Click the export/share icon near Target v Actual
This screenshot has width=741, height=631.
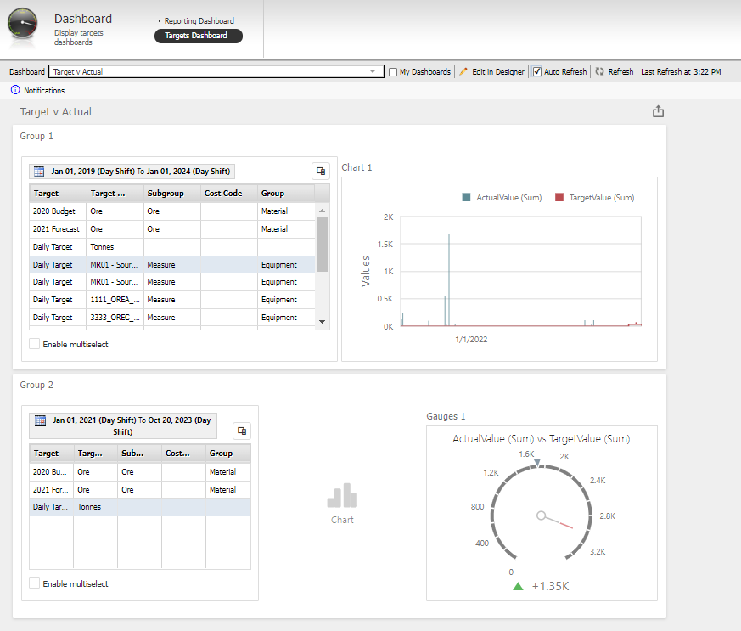click(658, 110)
